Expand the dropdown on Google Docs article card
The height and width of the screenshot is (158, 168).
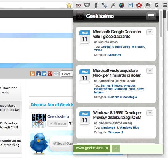(x=150, y=32)
